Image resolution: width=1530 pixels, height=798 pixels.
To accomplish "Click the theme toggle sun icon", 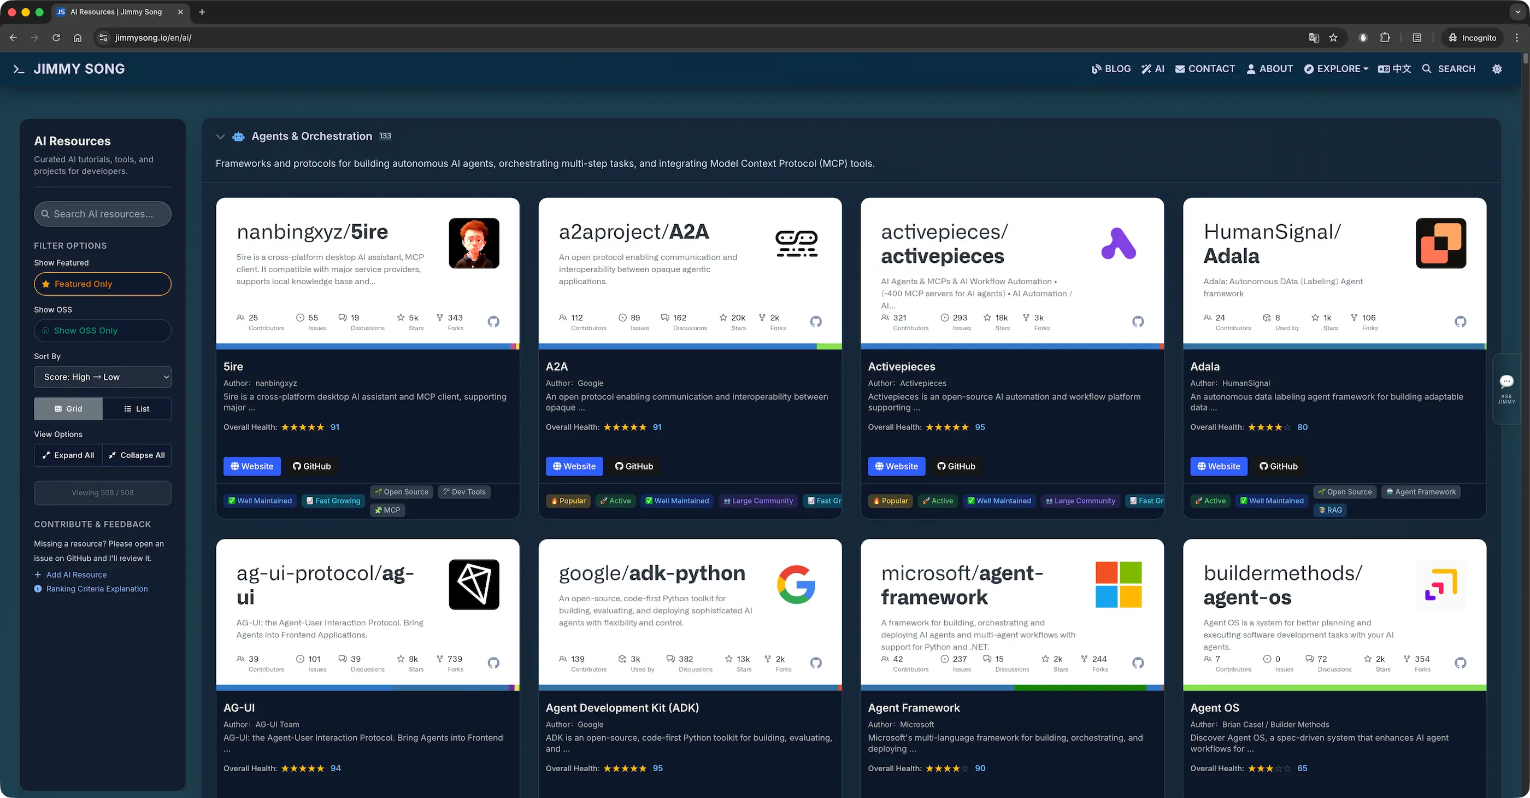I will [x=1497, y=69].
